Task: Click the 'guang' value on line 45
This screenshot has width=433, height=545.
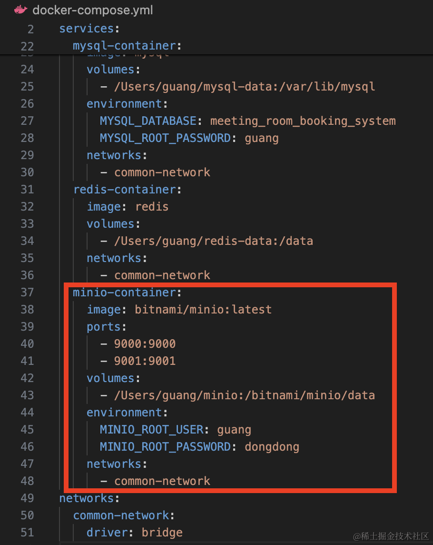Action: [234, 430]
